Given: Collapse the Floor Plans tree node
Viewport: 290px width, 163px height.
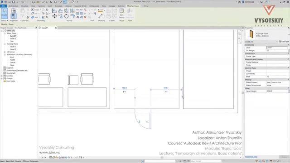Looking at the screenshot, I should (x=5, y=33).
